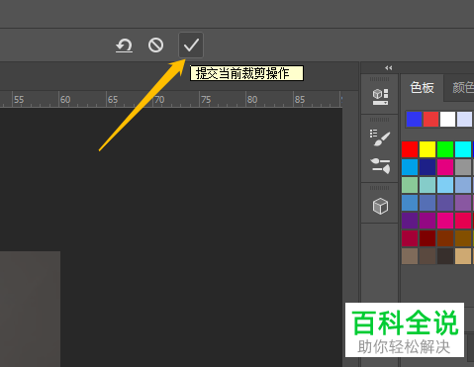
Task: Reset the crop box with the curved-arrow icon
Action: click(124, 46)
